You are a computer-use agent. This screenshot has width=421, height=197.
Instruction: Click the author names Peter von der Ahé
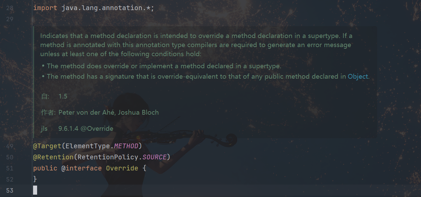(x=86, y=112)
